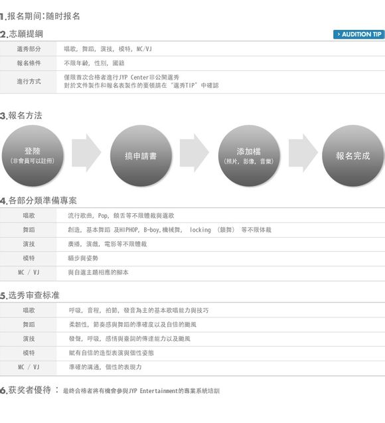Select the 获奖者優待 heading

[26, 390]
